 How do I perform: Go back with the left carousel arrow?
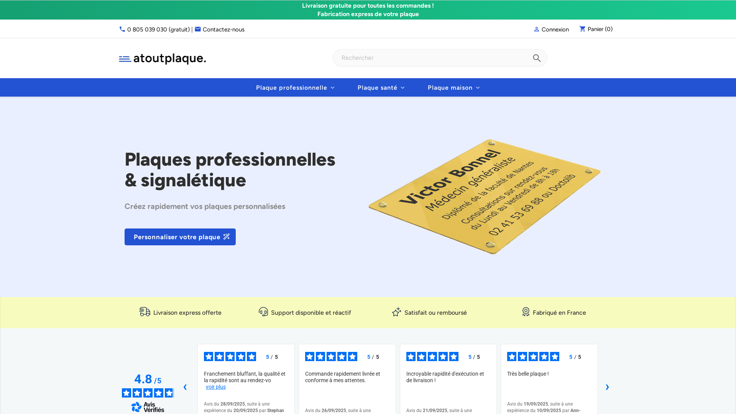(185, 387)
